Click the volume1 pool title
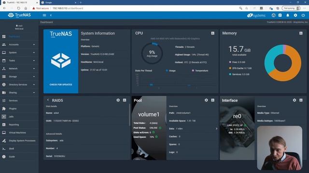 149,114
